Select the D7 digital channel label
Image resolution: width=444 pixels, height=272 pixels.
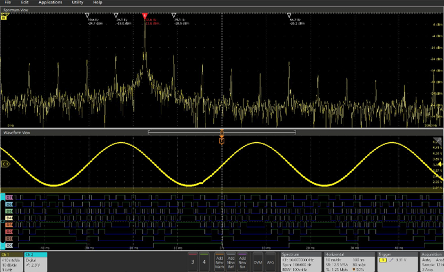pyautogui.click(x=9, y=196)
